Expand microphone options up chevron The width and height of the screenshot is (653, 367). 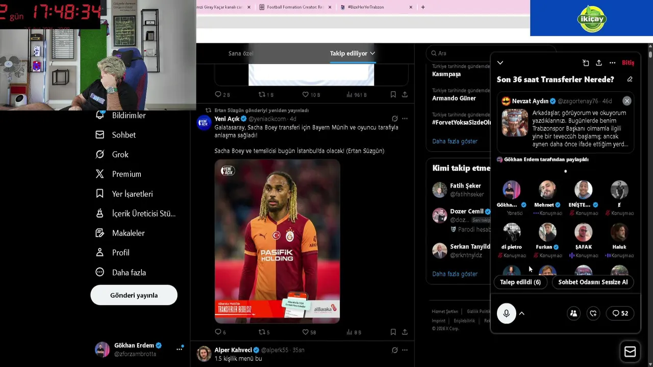point(522,313)
